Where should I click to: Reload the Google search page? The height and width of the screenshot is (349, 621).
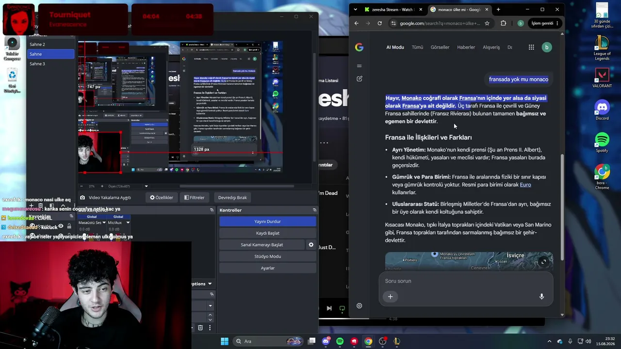[x=379, y=23]
